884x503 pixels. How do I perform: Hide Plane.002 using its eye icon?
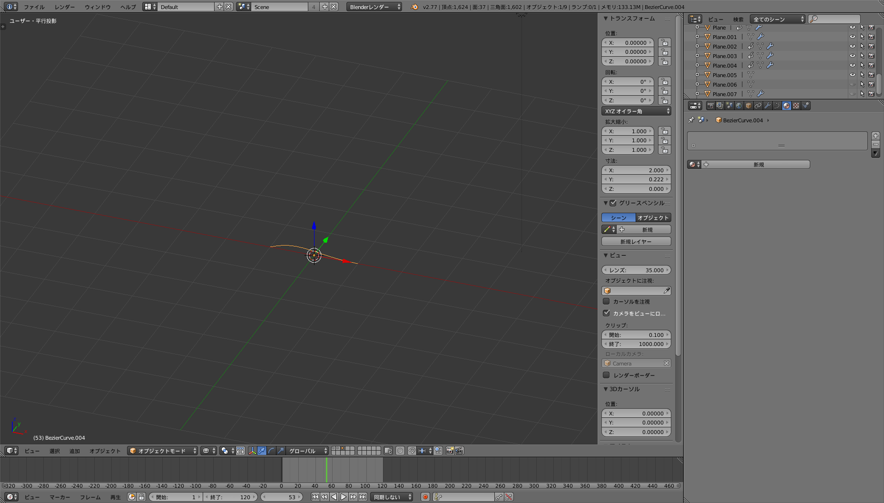point(853,46)
